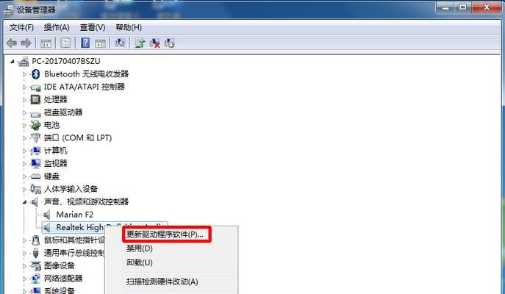The height and width of the screenshot is (294, 505).
Task: Open the 文件(F) menu
Action: (x=21, y=27)
